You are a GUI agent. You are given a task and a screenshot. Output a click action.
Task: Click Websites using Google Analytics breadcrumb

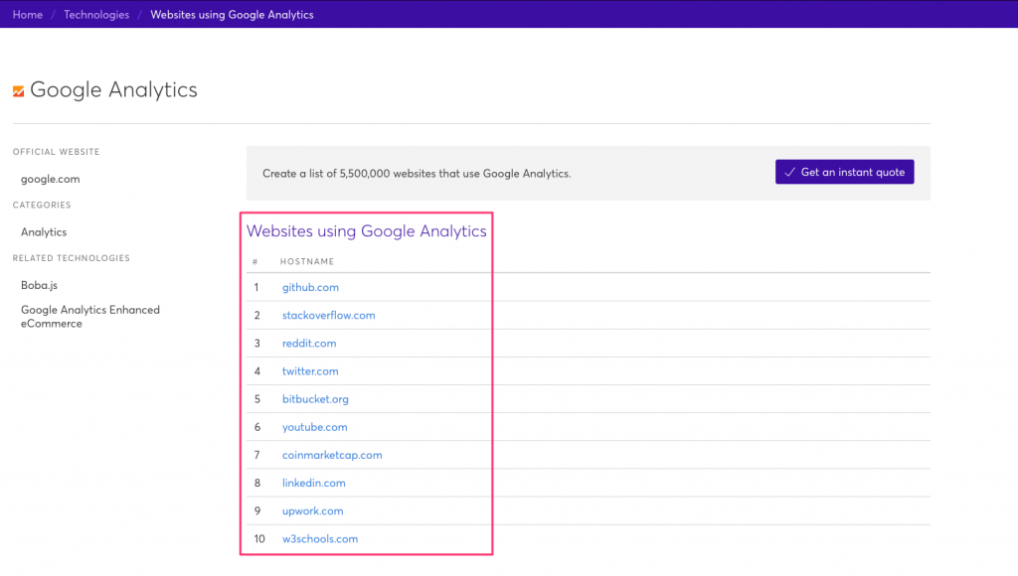coord(232,14)
